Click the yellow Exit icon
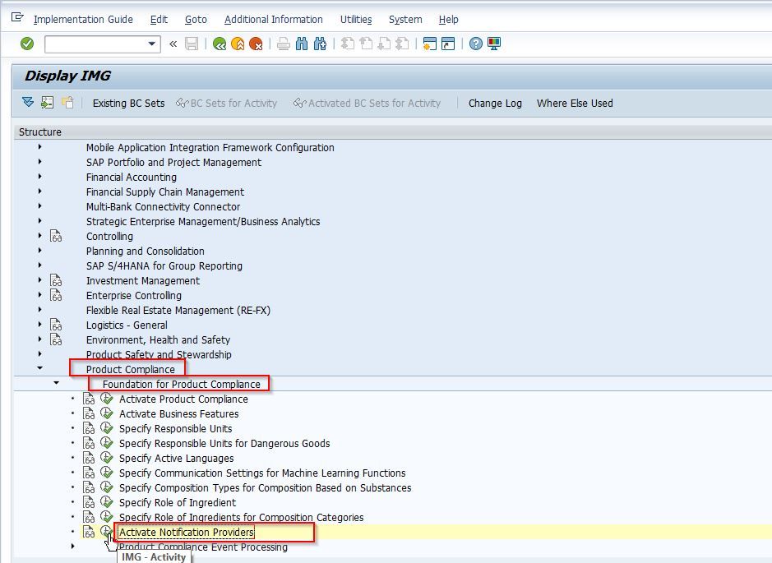772x563 pixels. click(238, 44)
